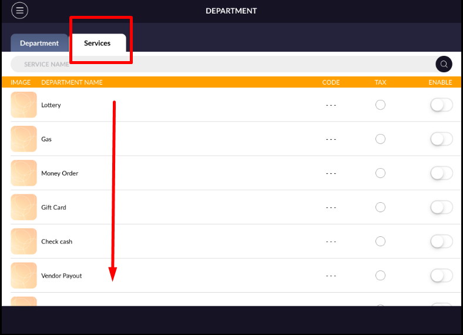Enable the Money Order toggle

tap(441, 173)
